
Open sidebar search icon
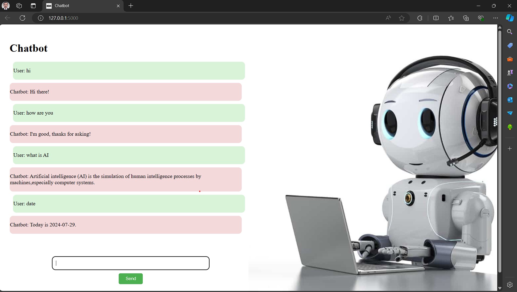click(x=510, y=32)
